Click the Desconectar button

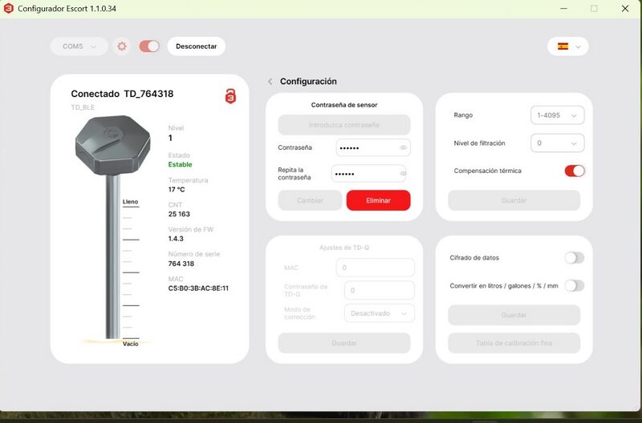click(197, 46)
